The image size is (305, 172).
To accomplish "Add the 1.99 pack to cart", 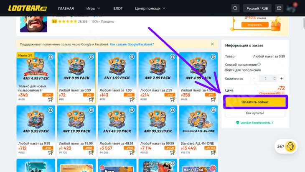I will (132, 100).
